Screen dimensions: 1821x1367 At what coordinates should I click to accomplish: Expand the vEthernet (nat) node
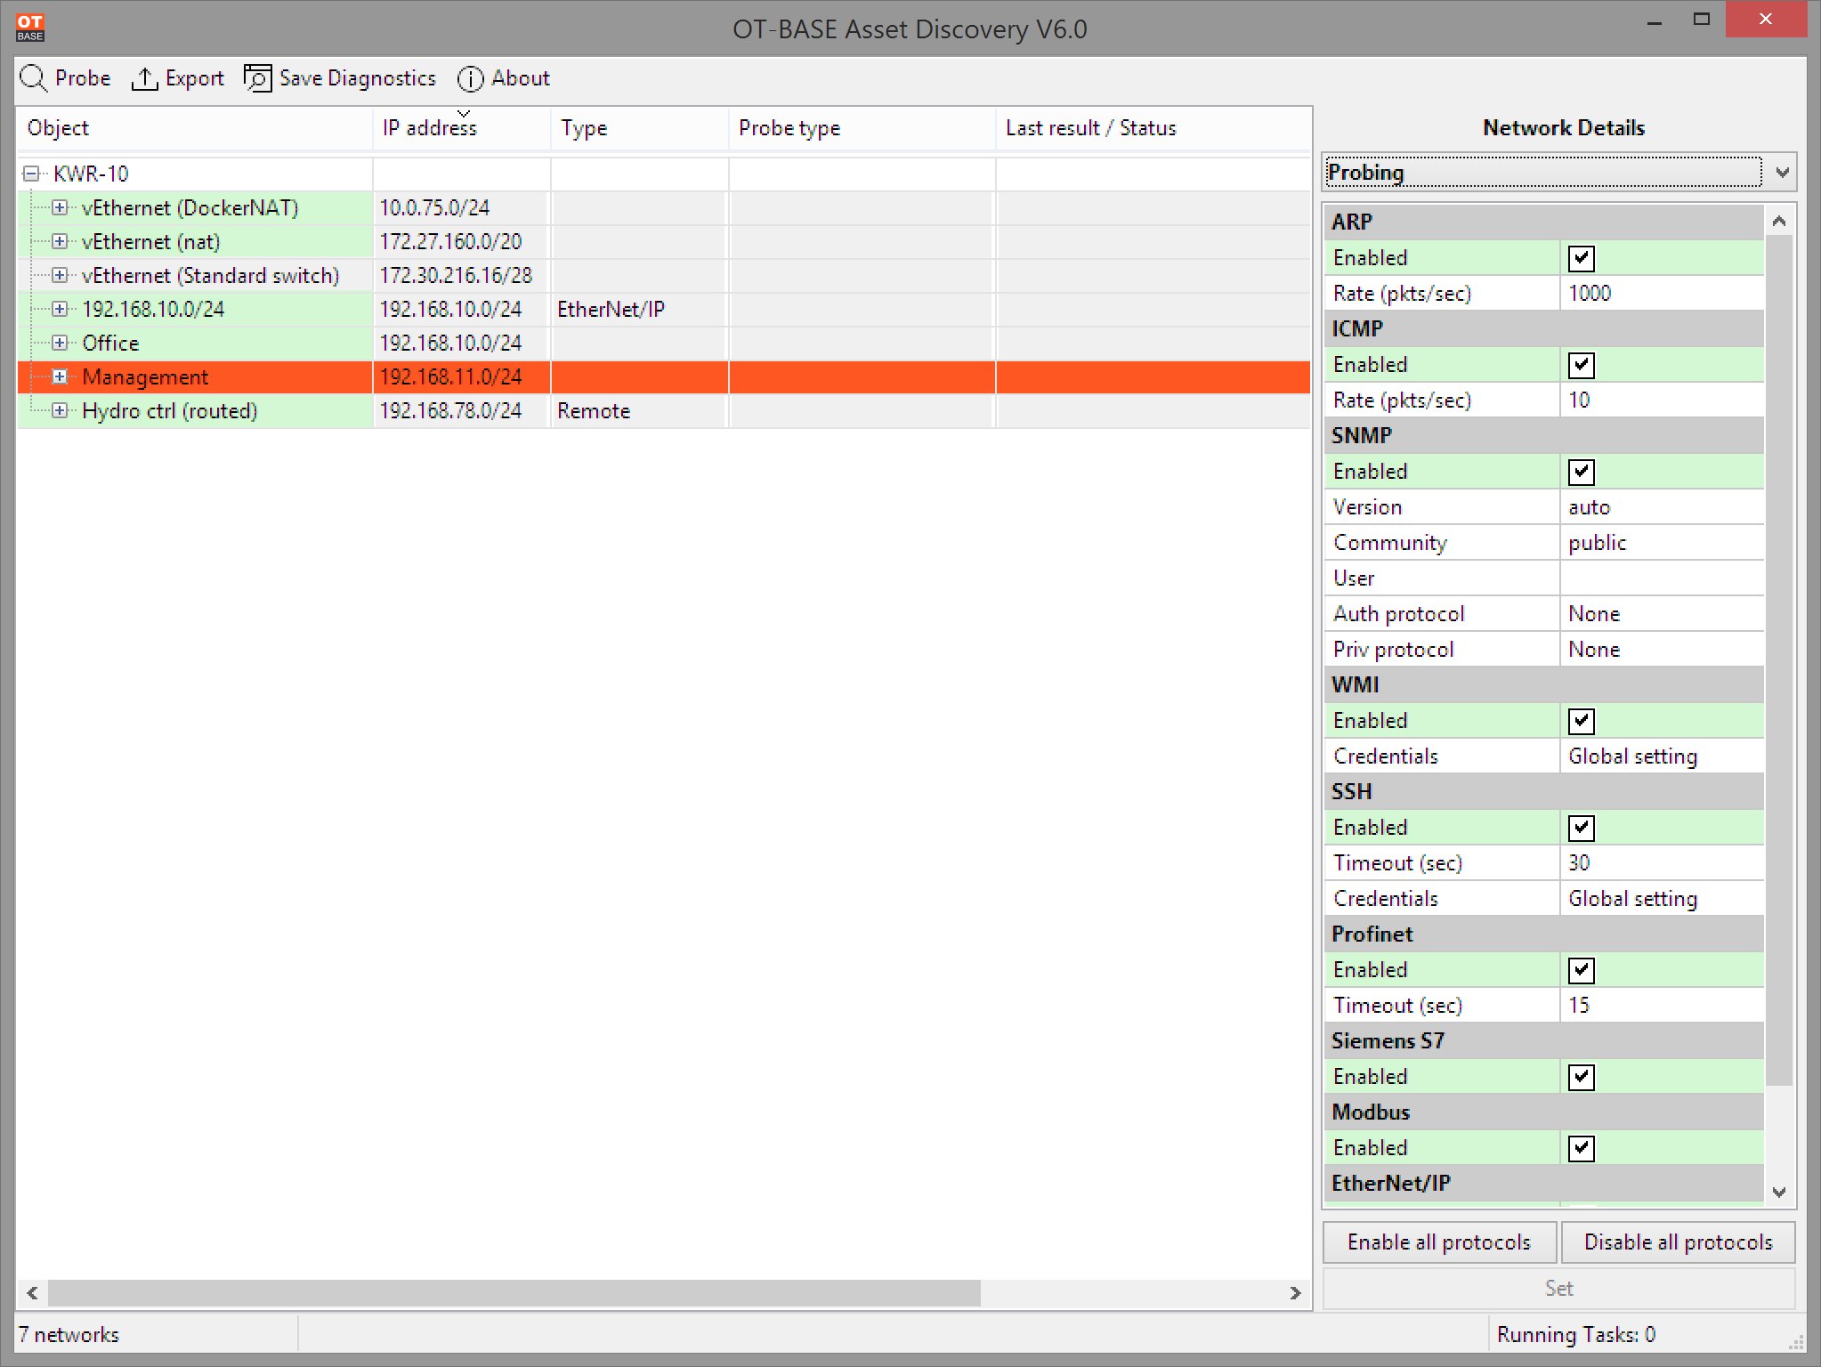pos(60,241)
